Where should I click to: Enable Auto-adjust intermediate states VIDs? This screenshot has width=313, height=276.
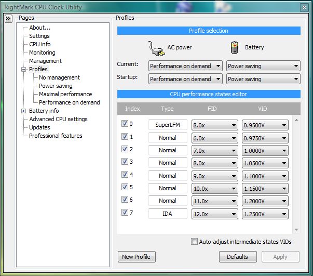point(194,241)
